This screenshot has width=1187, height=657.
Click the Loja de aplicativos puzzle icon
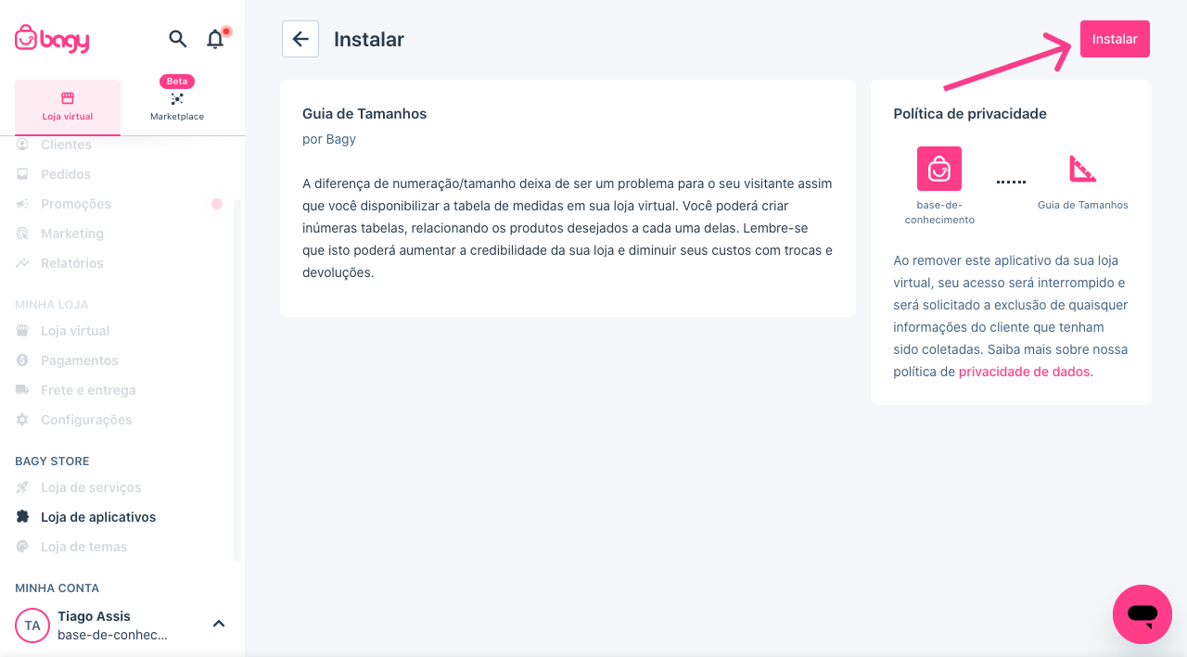(22, 517)
